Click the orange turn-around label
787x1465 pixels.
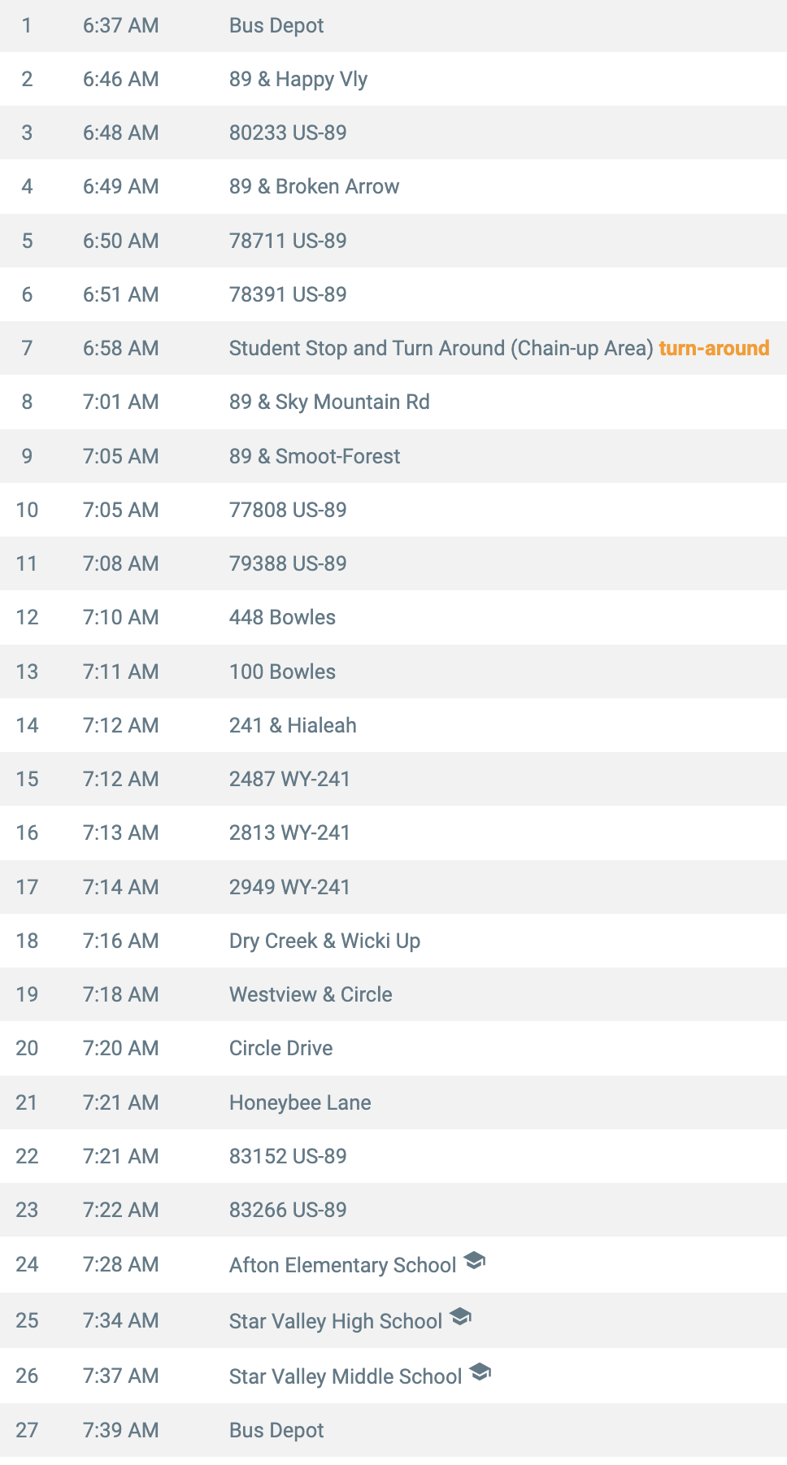click(x=714, y=348)
